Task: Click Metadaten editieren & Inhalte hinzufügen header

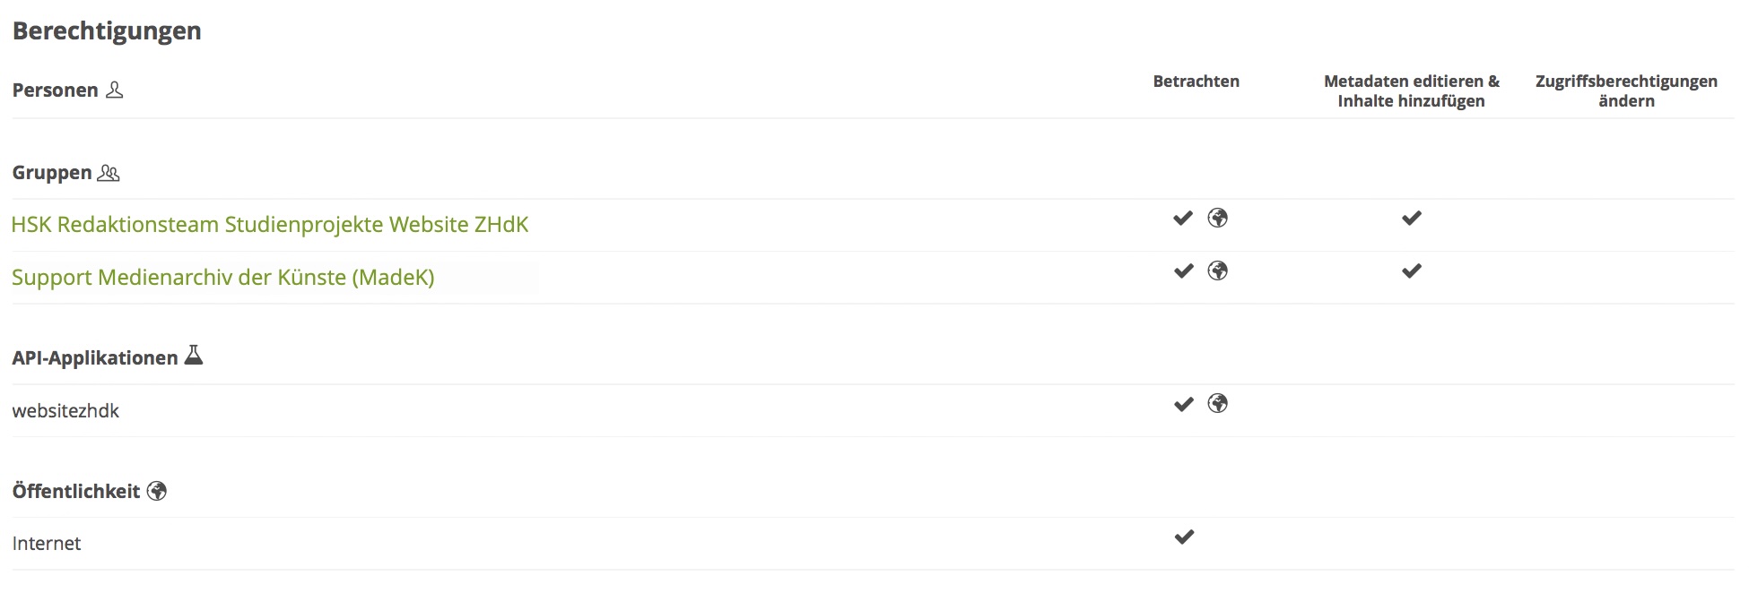Action: pos(1411,91)
